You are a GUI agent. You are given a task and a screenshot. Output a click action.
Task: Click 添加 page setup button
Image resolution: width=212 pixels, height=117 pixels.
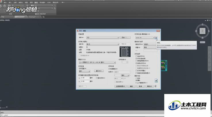pyautogui.click(x=125, y=38)
